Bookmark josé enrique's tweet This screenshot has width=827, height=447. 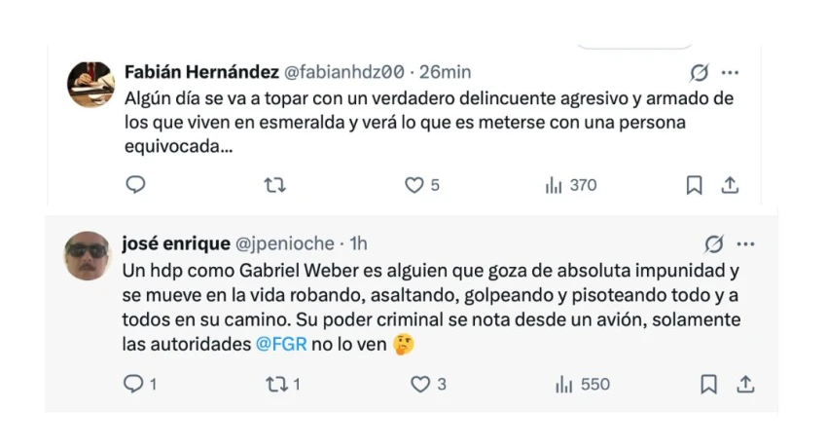click(709, 385)
